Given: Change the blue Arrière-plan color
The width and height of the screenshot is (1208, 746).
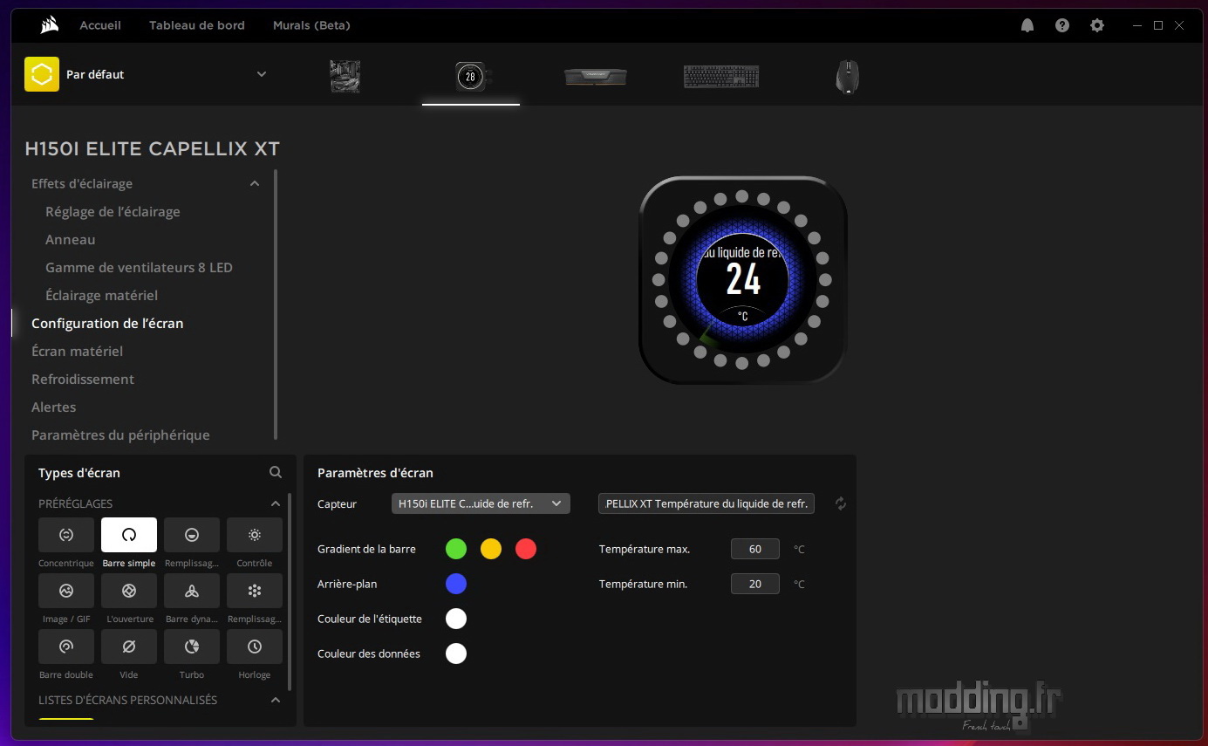Looking at the screenshot, I should tap(456, 584).
